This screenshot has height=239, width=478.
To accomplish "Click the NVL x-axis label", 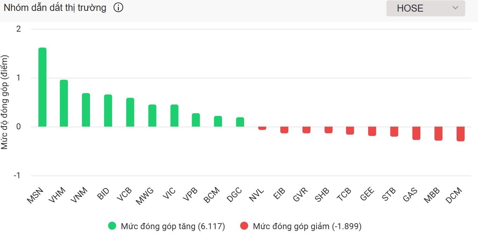I will (x=256, y=195).
